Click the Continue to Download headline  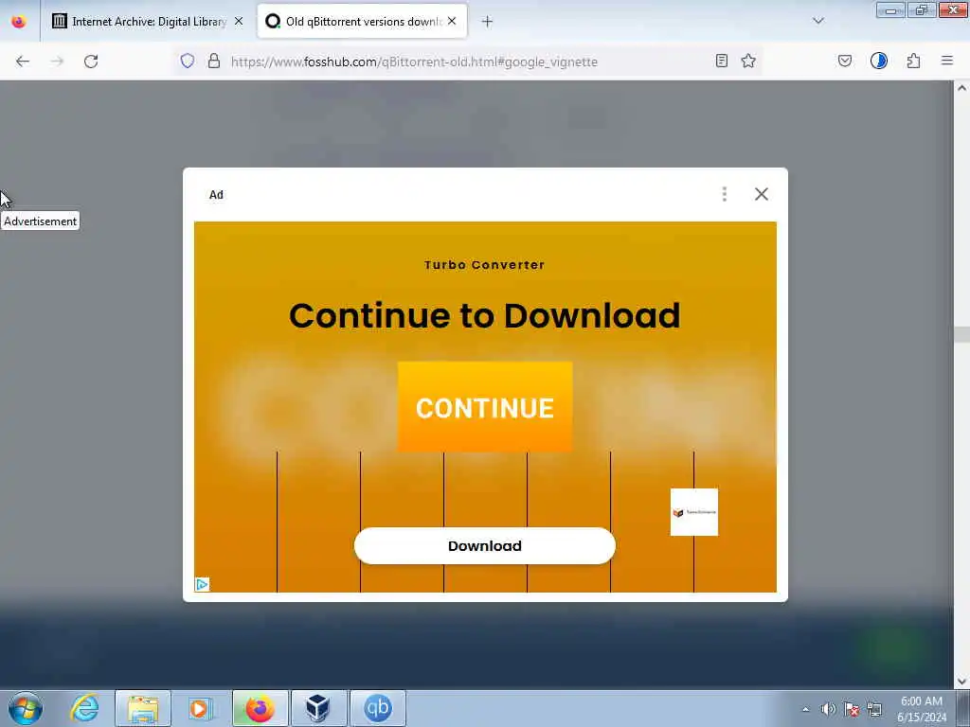485,315
